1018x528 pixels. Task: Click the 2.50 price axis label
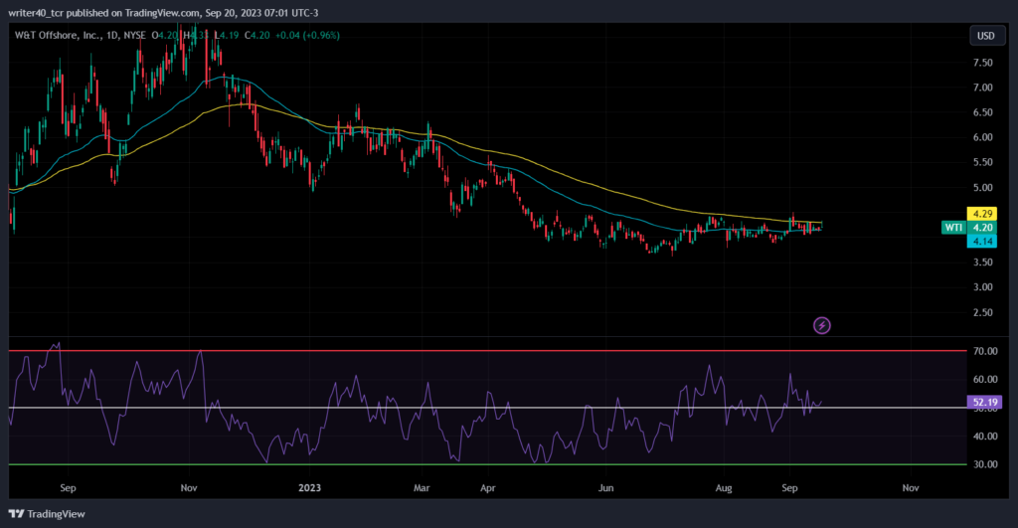point(983,312)
